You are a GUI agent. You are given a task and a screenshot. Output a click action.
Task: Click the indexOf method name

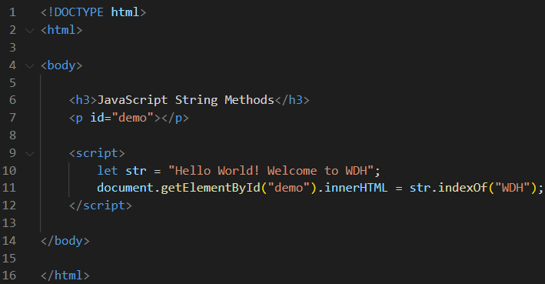click(x=463, y=188)
